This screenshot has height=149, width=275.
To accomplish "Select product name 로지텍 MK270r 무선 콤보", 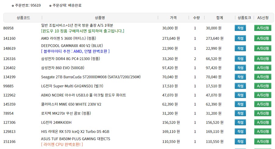I will click(x=66, y=113).
